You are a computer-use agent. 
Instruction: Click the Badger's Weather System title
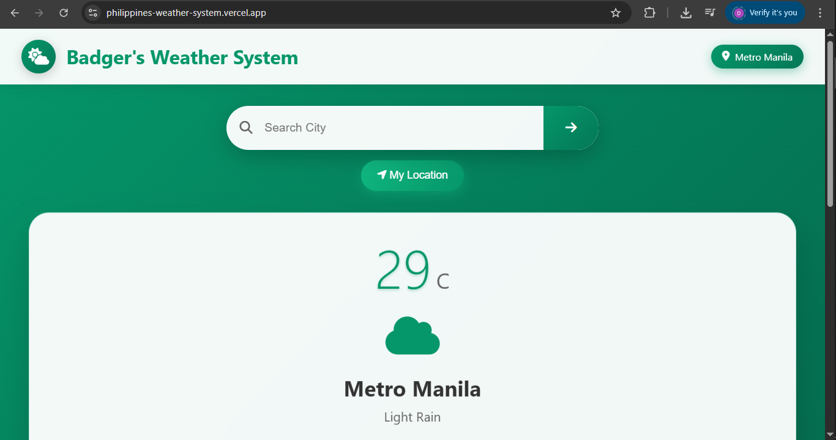pos(182,58)
